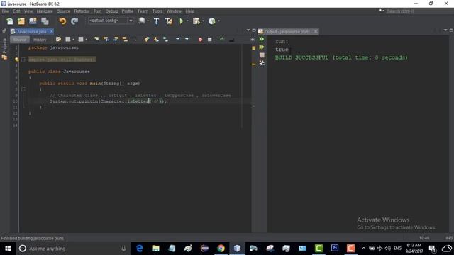Viewport: 454px width, 255px height.
Task: Click the Debug Project icon
Action: point(196,21)
